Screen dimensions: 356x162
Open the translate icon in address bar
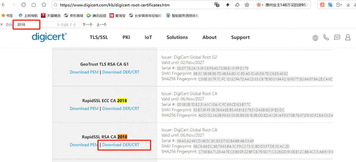pyautogui.click(x=217, y=5)
